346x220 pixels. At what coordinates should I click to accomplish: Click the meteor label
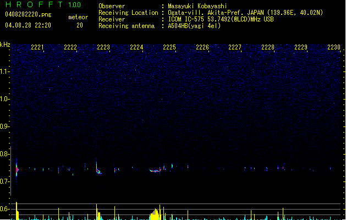coord(78,17)
